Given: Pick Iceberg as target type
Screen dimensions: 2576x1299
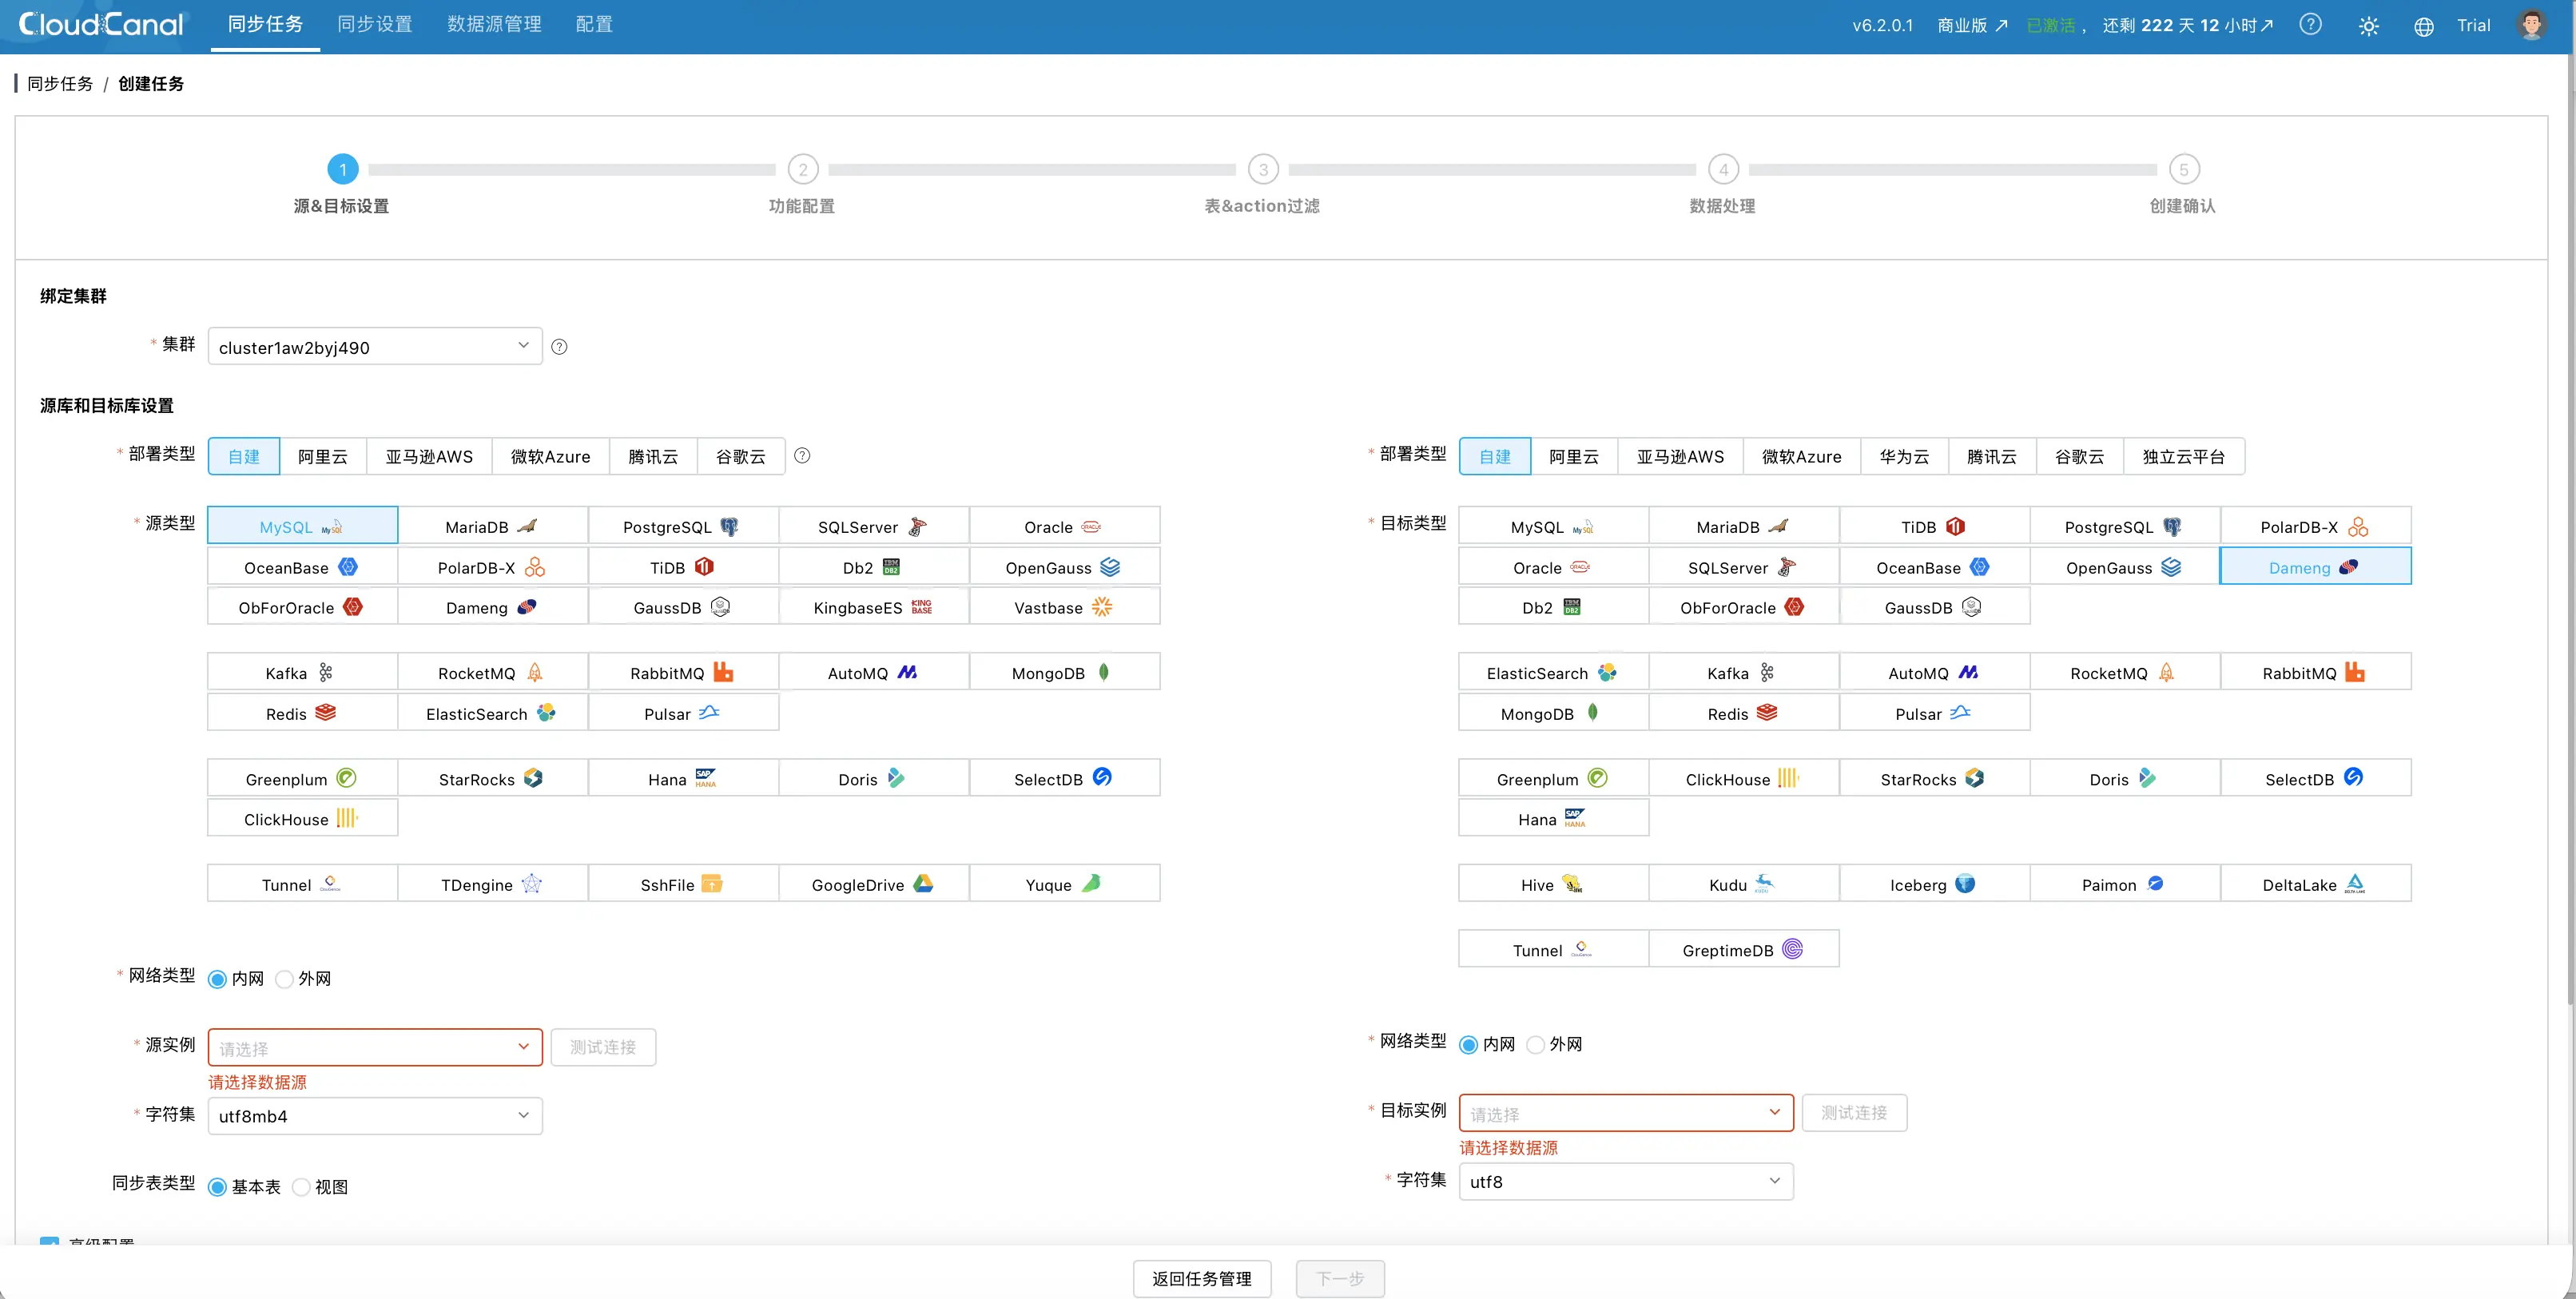Looking at the screenshot, I should point(1934,884).
